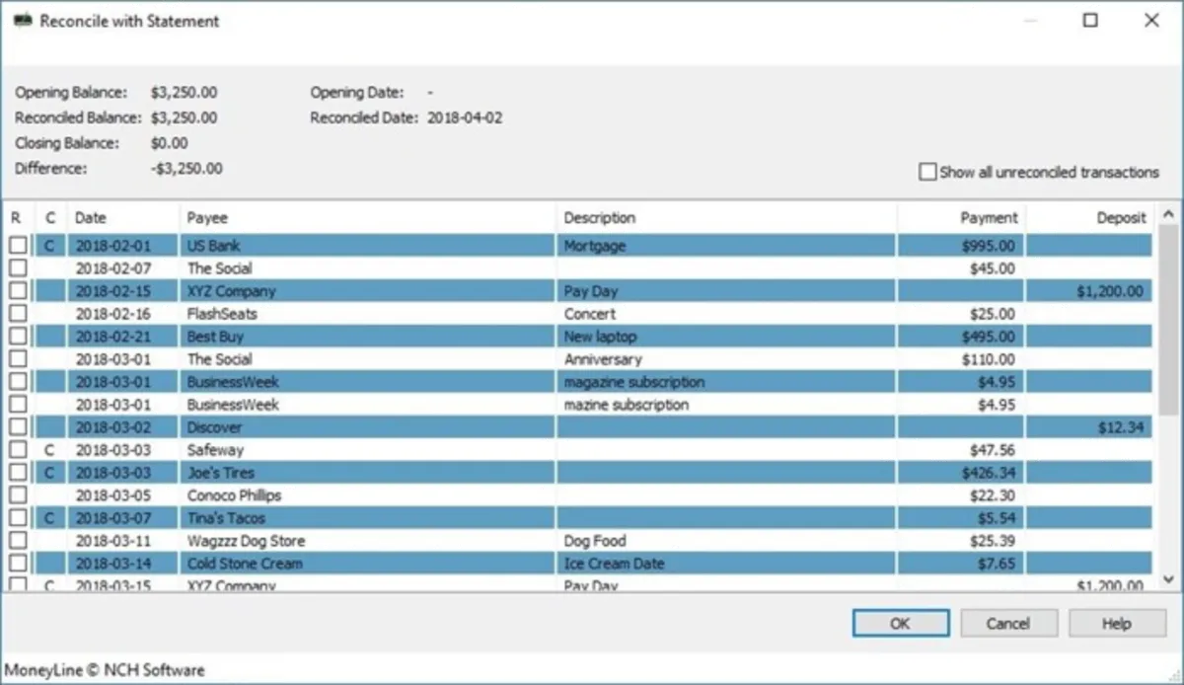Tick Tina's Tacos reconcile checkbox
The height and width of the screenshot is (685, 1184).
click(18, 518)
